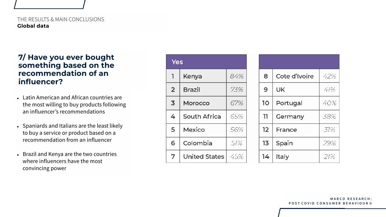The height and width of the screenshot is (217, 386).
Task: Select the United States row label
Action: [x=203, y=157]
